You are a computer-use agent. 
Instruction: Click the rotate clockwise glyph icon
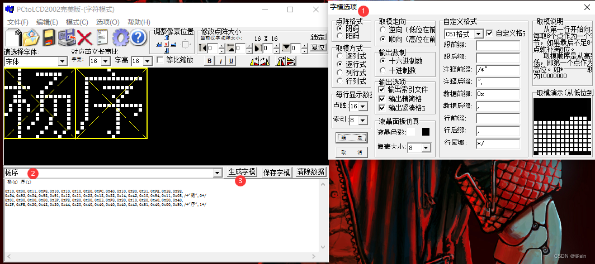click(x=265, y=61)
